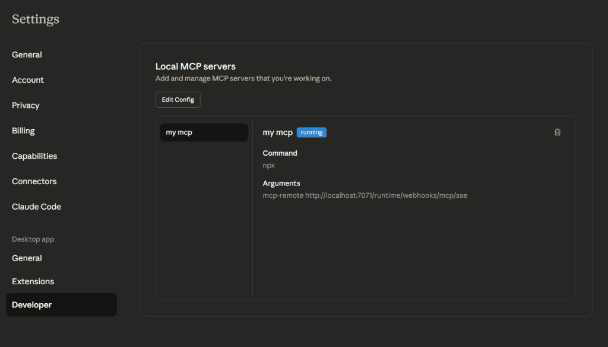Viewport: 608px width, 347px height.
Task: Click the Arguments field label
Action: click(281, 184)
